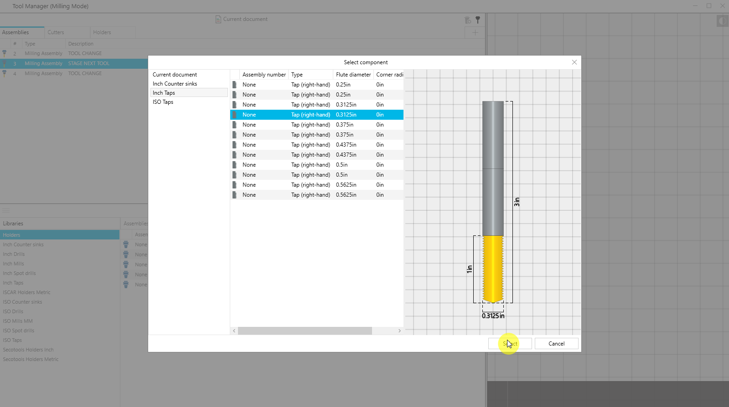Viewport: 729px width, 407px height.
Task: Switch to the Cutters tab
Action: click(x=56, y=32)
